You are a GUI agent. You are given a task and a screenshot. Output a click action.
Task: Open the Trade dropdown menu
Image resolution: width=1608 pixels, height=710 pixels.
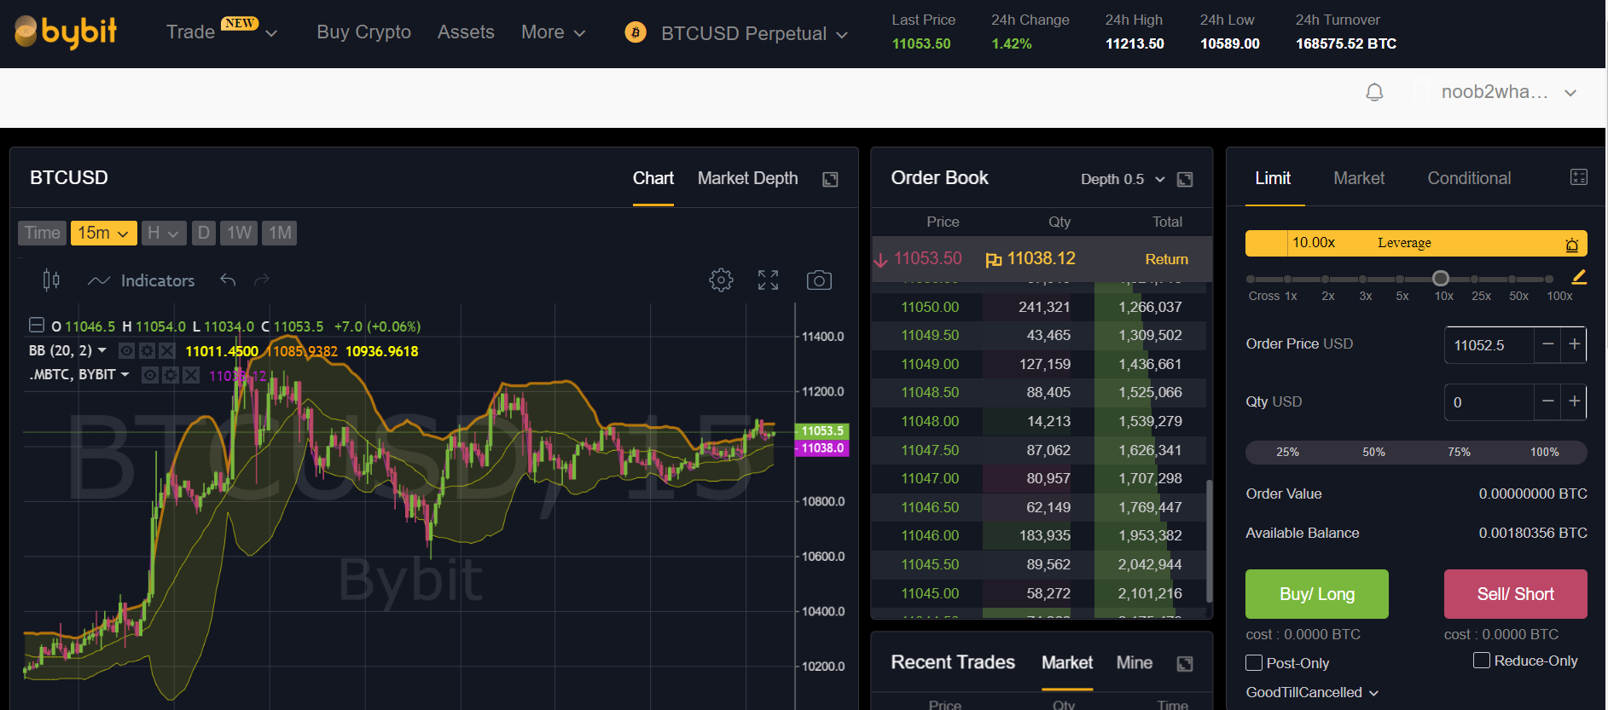222,32
